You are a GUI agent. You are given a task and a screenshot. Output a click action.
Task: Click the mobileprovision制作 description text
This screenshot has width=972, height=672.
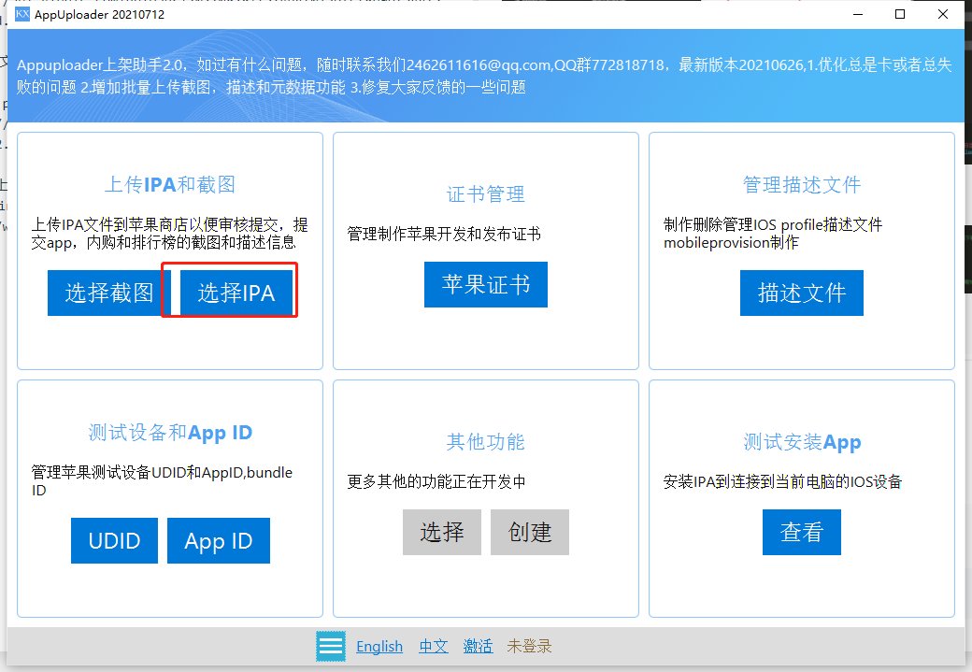(731, 242)
